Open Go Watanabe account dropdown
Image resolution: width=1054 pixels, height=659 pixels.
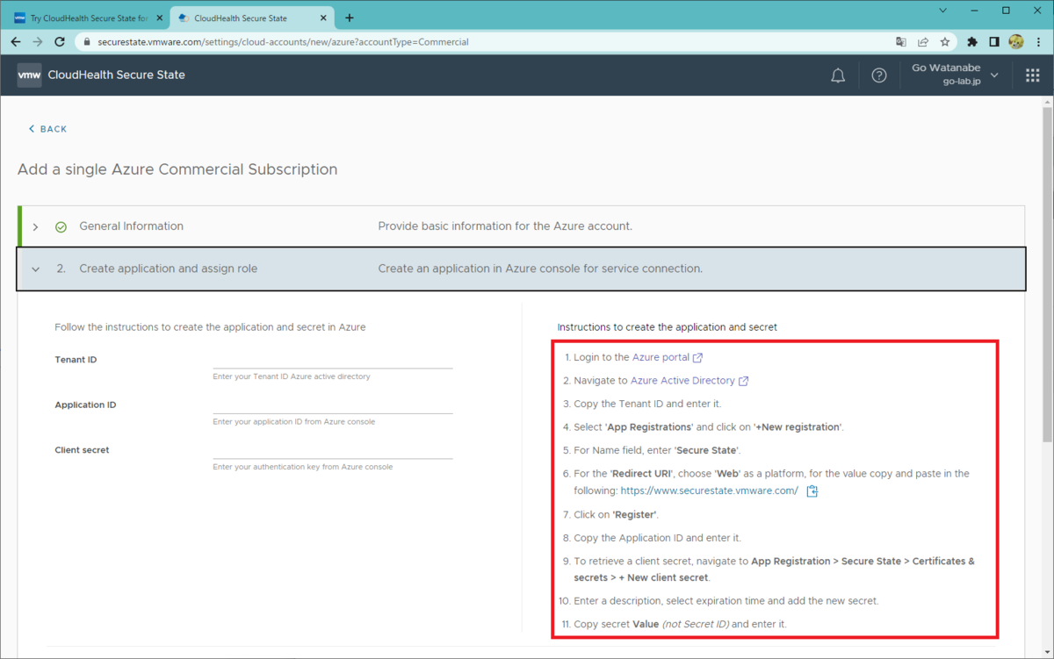click(x=955, y=75)
